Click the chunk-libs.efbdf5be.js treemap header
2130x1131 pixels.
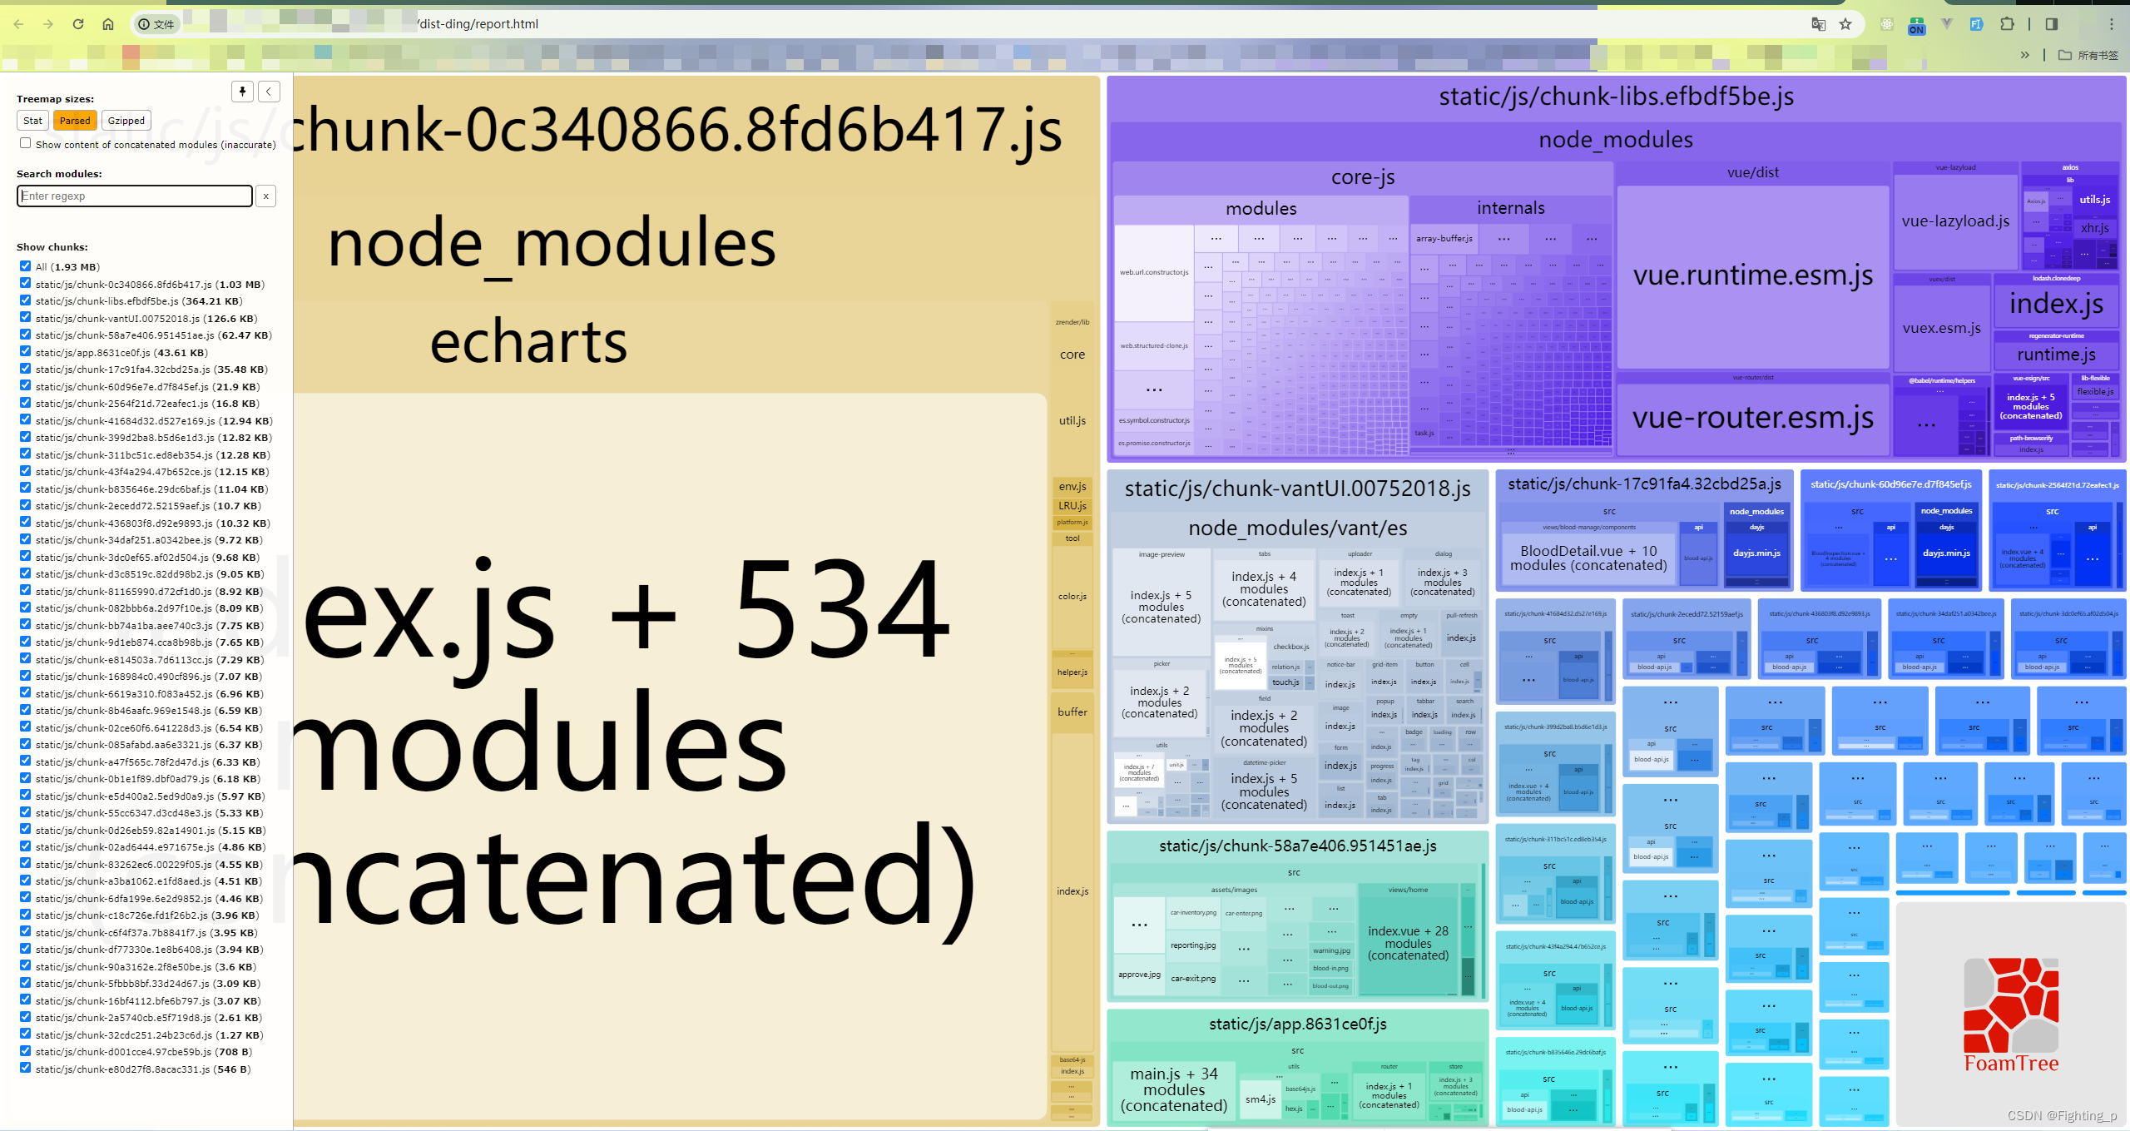1616,97
